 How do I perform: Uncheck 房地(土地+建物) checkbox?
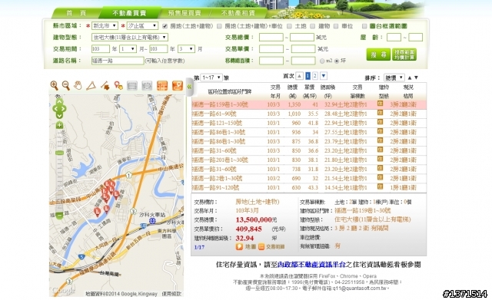click(x=165, y=26)
